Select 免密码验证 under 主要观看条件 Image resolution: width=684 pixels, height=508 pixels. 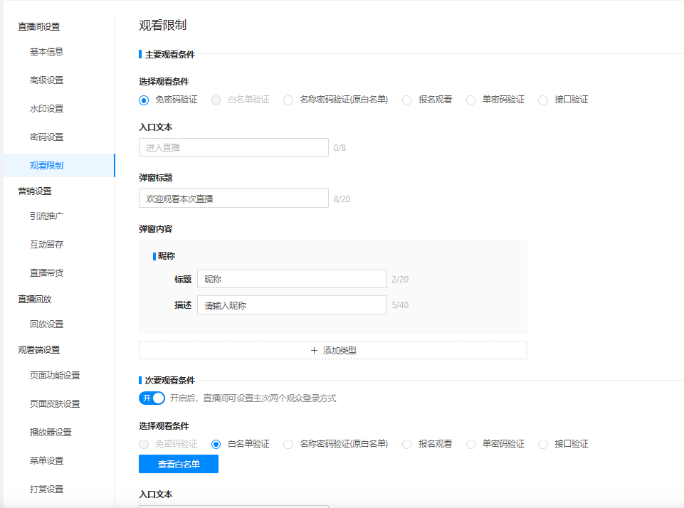[144, 100]
